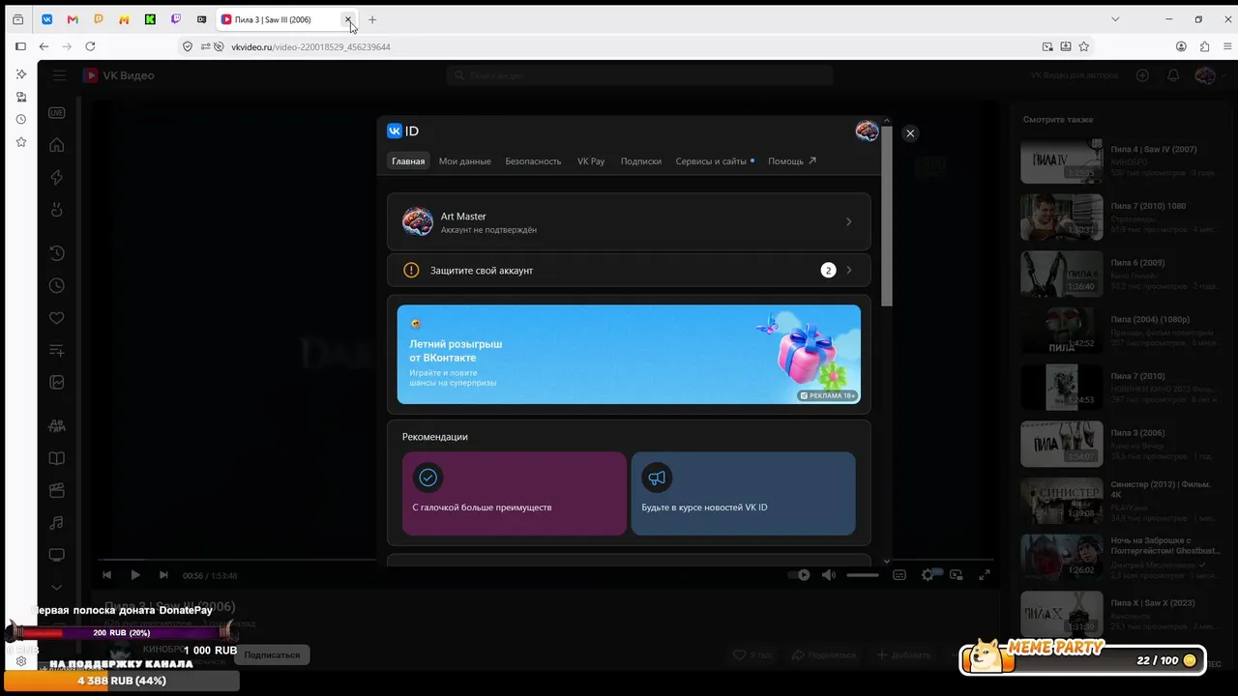Switch to the Главная tab
The image size is (1238, 696).
(408, 161)
